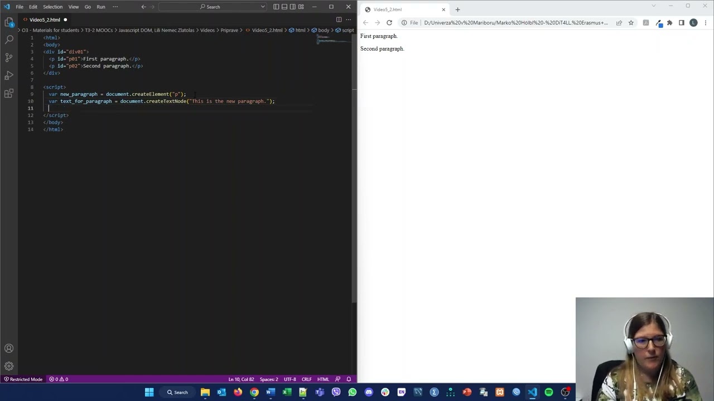The image size is (714, 401).
Task: Select HTML language mode in status bar
Action: point(323,379)
